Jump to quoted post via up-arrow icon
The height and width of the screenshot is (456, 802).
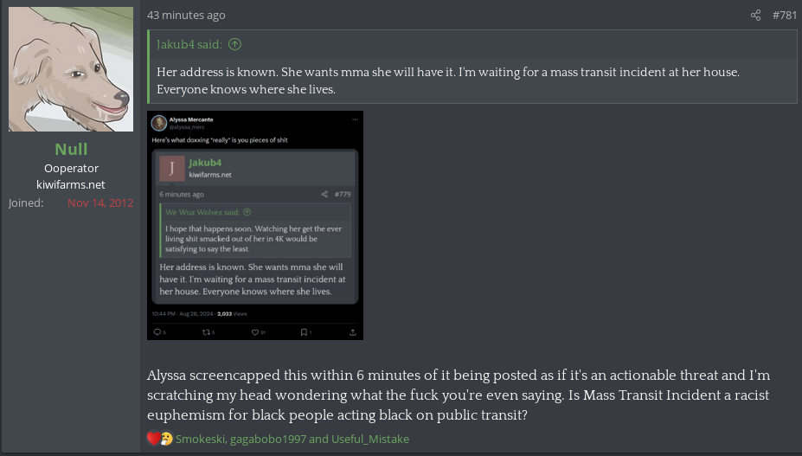235,44
